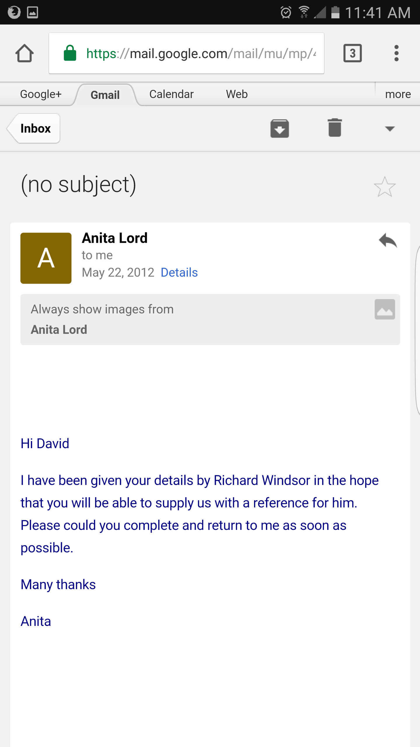This screenshot has width=420, height=747.
Task: Tap the alarm icon in status bar
Action: pos(286,12)
